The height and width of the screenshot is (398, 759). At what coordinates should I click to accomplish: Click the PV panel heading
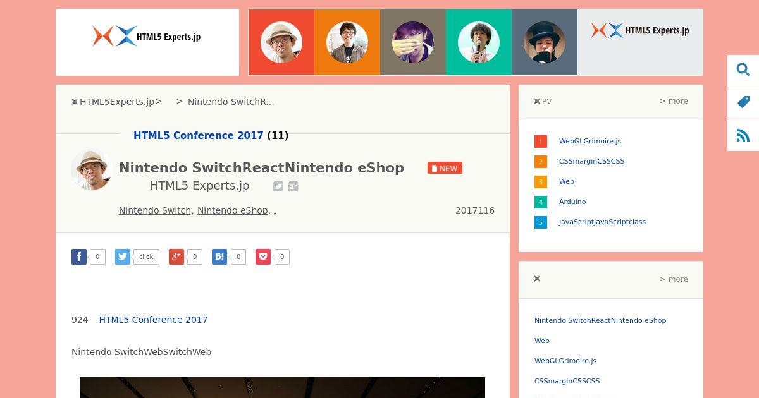click(543, 101)
